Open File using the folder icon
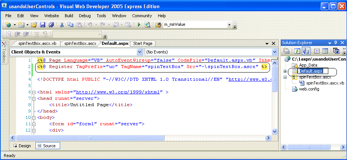The height and width of the screenshot is (160, 347). click(x=34, y=25)
